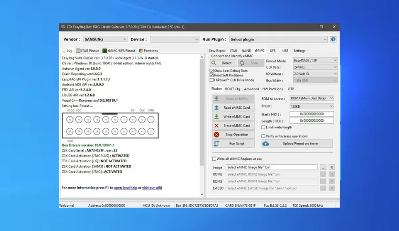Open the Settings tab
Image resolution: width=399 pixels, height=231 pixels.
pos(299,51)
